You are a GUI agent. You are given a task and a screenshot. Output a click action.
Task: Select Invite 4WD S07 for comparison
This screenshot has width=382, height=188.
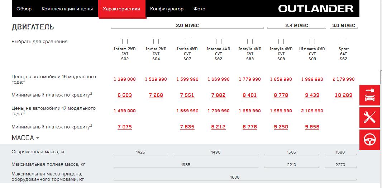pos(187,42)
